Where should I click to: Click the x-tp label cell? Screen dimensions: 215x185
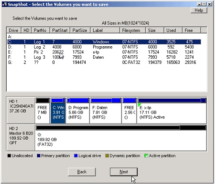[96, 52]
